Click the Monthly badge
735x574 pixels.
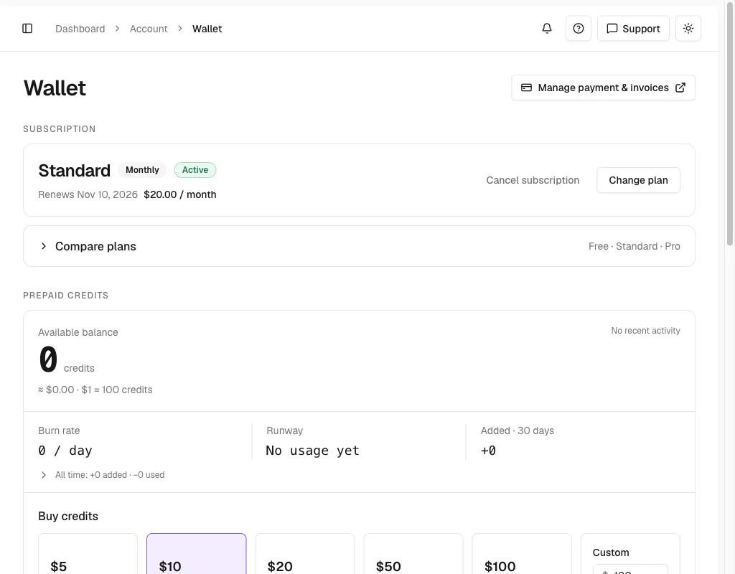point(142,170)
